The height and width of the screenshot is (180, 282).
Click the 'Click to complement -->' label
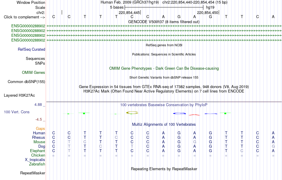coord(24,17)
